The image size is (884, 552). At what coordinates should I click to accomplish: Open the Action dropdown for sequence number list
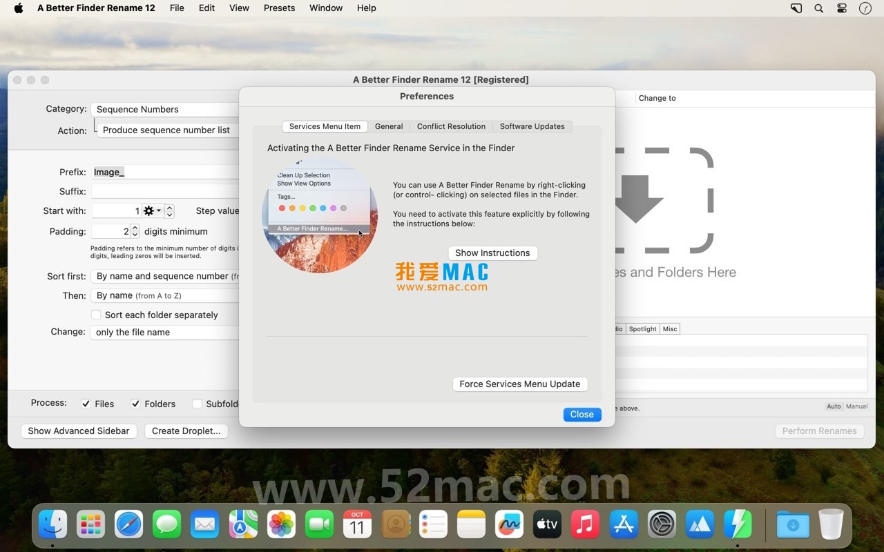tap(169, 130)
